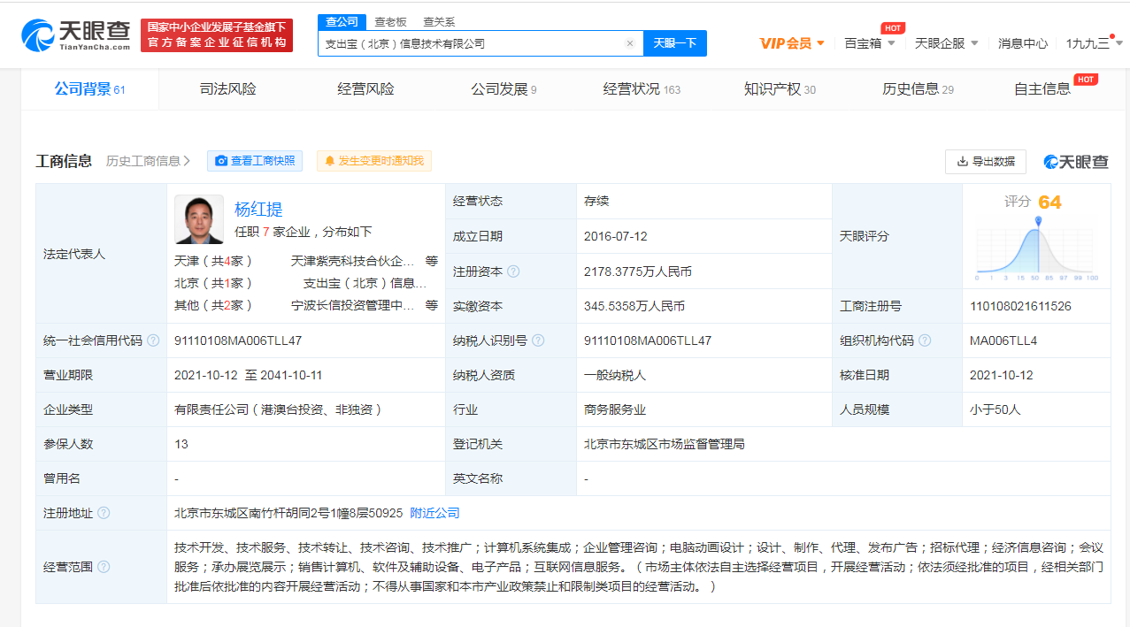Click the 345.5358万人民币 paid-in capital value
Image resolution: width=1130 pixels, height=627 pixels.
pos(634,306)
